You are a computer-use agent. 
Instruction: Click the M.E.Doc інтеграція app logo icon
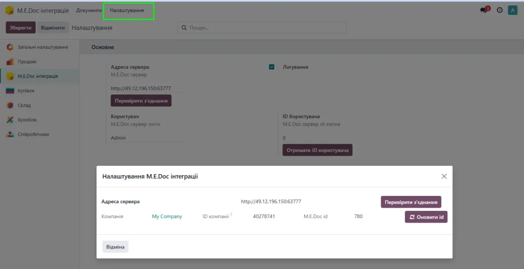[x=9, y=10]
